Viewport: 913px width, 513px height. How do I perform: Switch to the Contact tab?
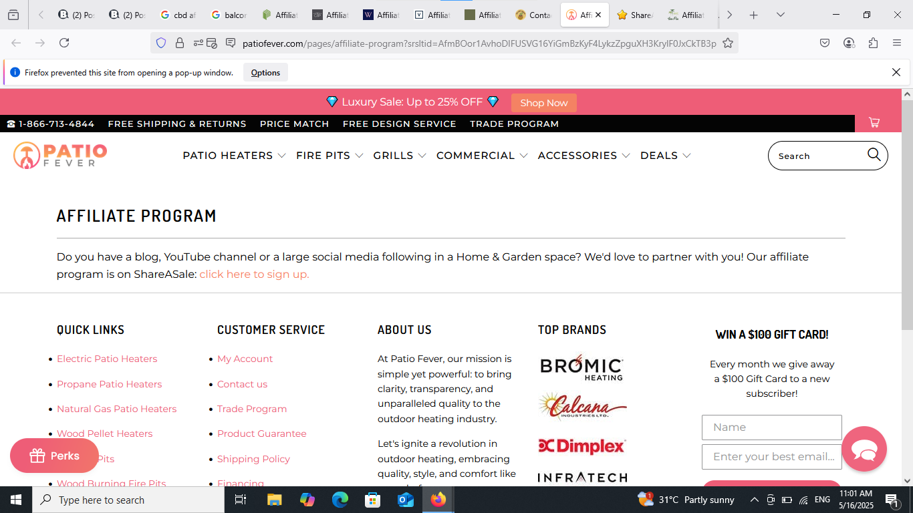(533, 15)
